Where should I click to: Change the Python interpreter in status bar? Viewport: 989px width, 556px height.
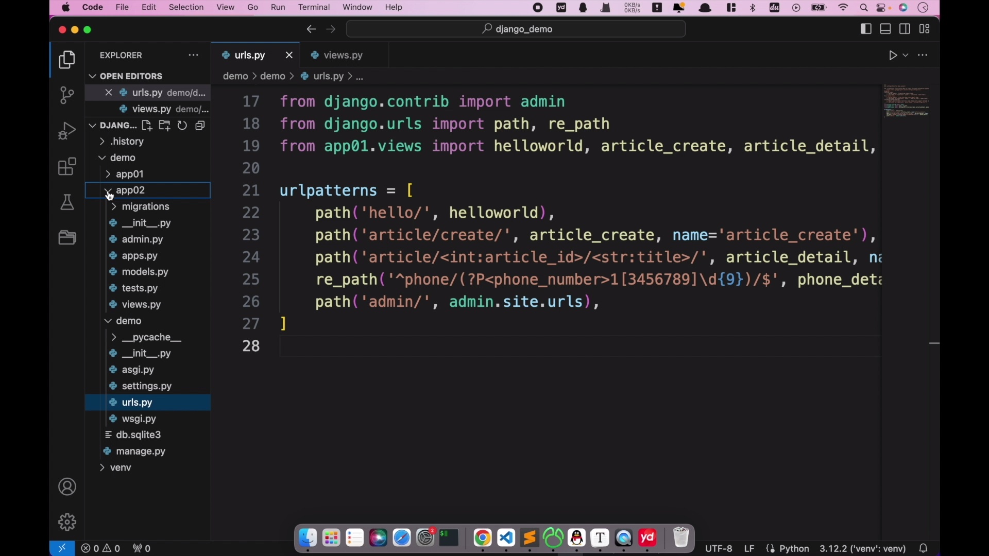pyautogui.click(x=863, y=548)
